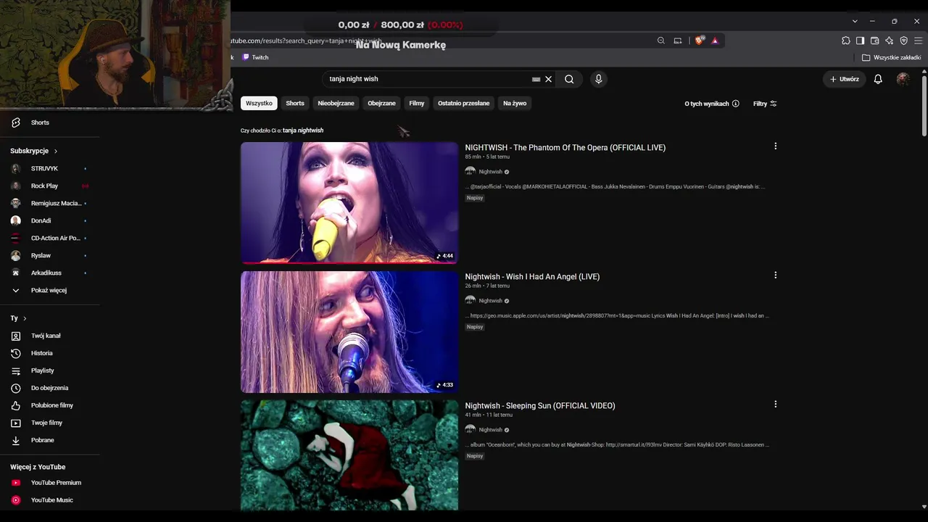The image size is (928, 522).
Task: Submit search with the magnifier button
Action: click(569, 79)
